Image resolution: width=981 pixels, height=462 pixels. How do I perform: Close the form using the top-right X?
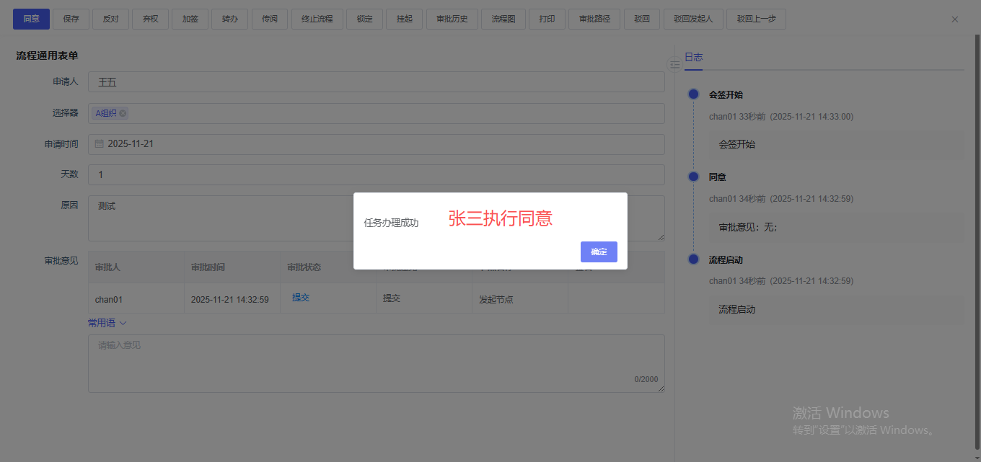955,19
